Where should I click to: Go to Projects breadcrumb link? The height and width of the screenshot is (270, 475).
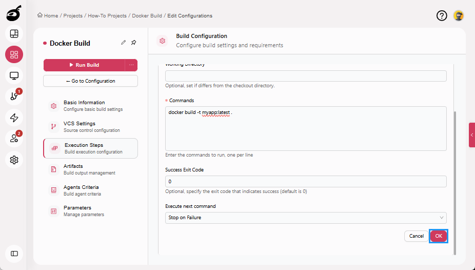click(x=73, y=16)
